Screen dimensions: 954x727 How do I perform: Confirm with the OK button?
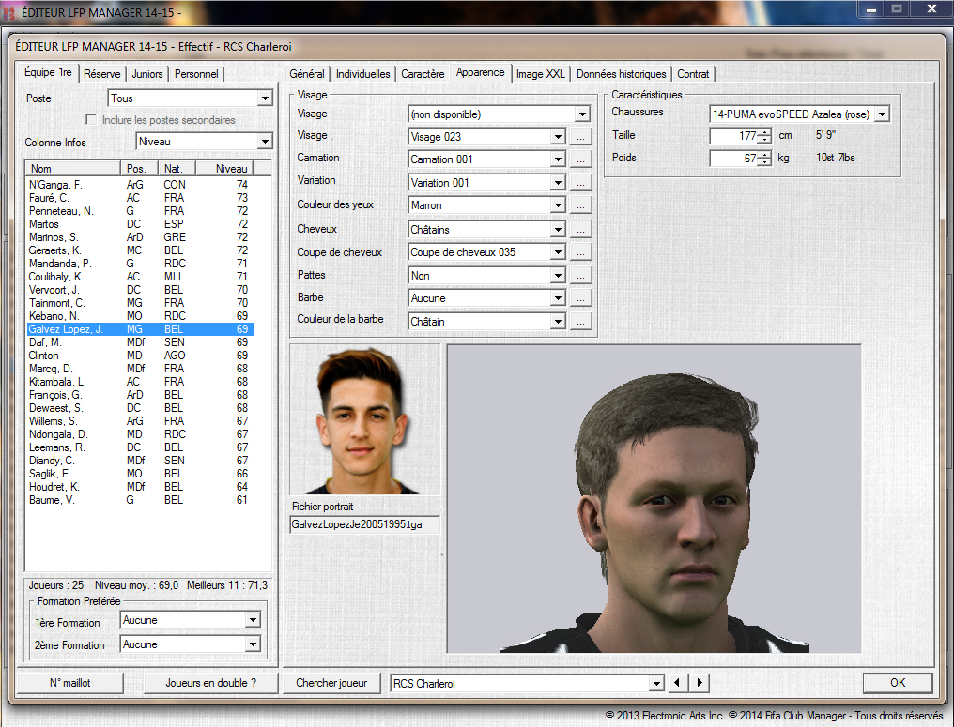898,683
